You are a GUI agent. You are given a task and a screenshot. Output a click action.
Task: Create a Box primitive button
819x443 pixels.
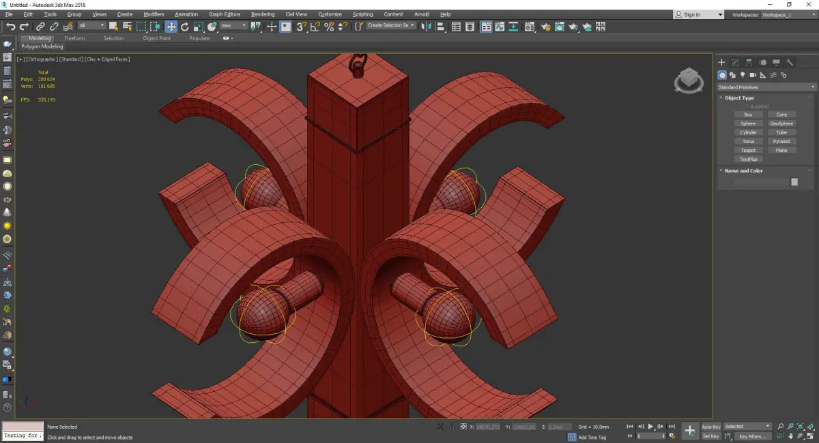point(749,114)
